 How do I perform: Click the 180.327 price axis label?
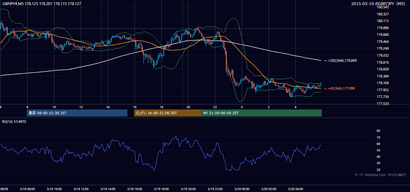point(383,14)
